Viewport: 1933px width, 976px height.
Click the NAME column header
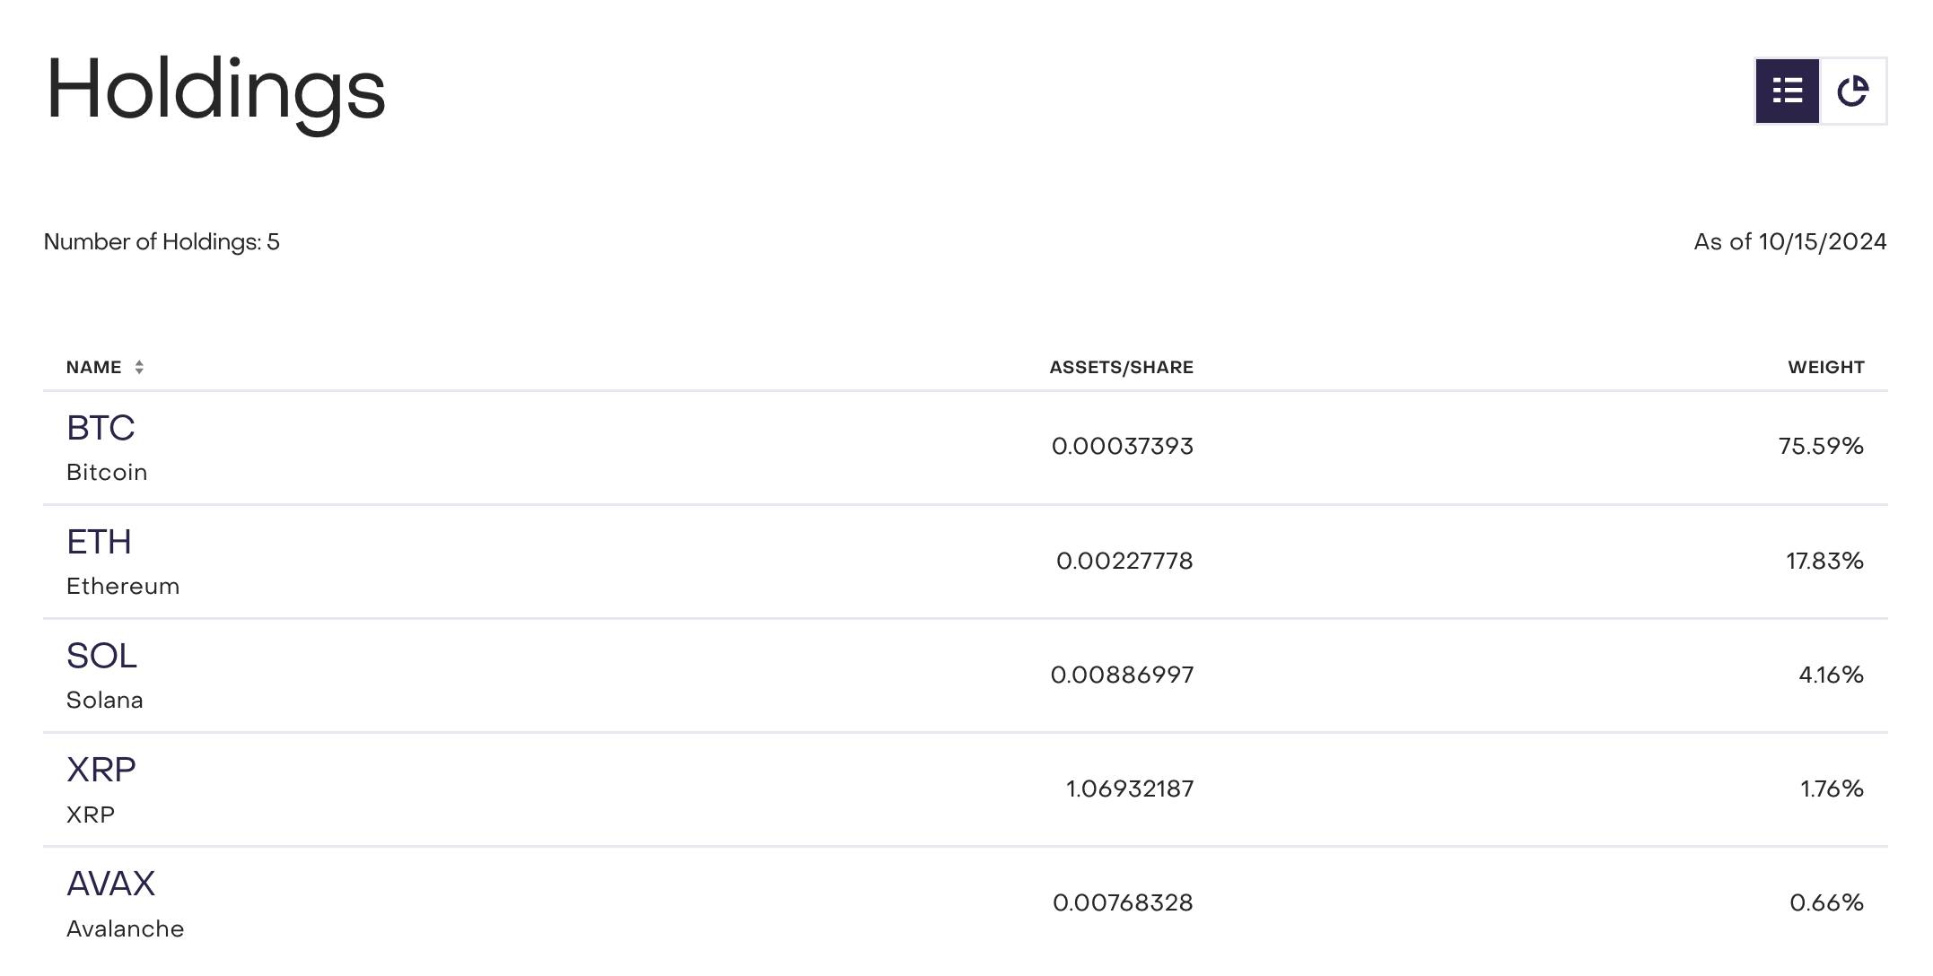click(94, 367)
